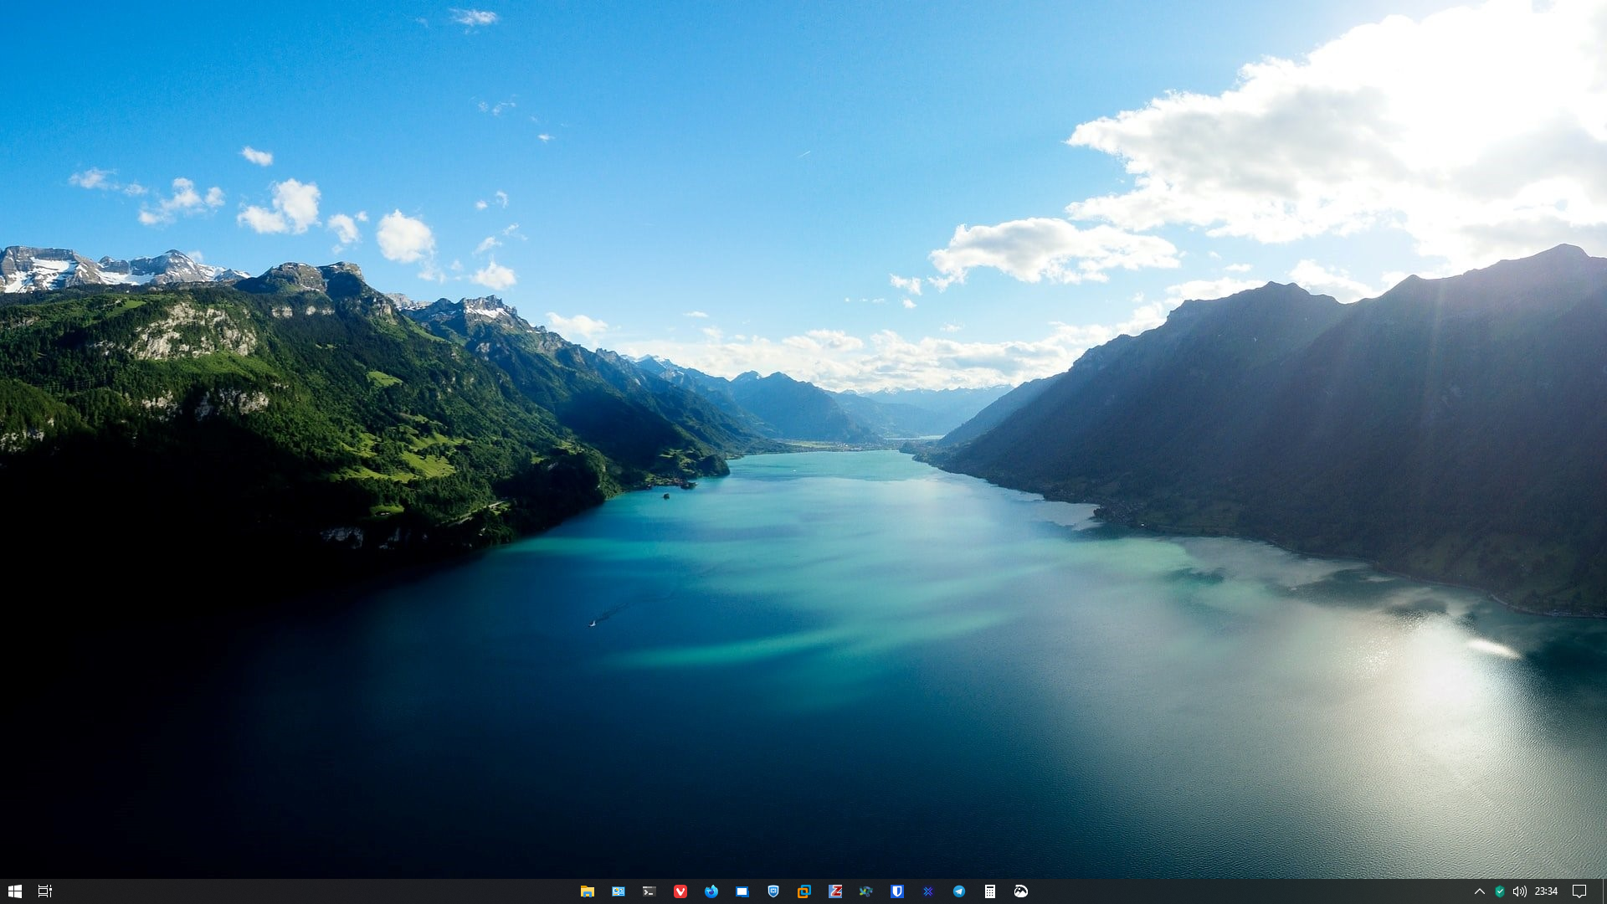Open the volume speaker control
This screenshot has height=904, width=1607.
pos(1520,891)
